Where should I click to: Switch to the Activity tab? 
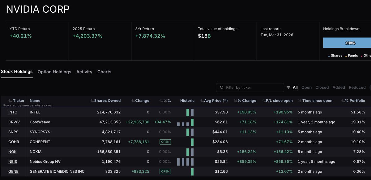coord(84,72)
